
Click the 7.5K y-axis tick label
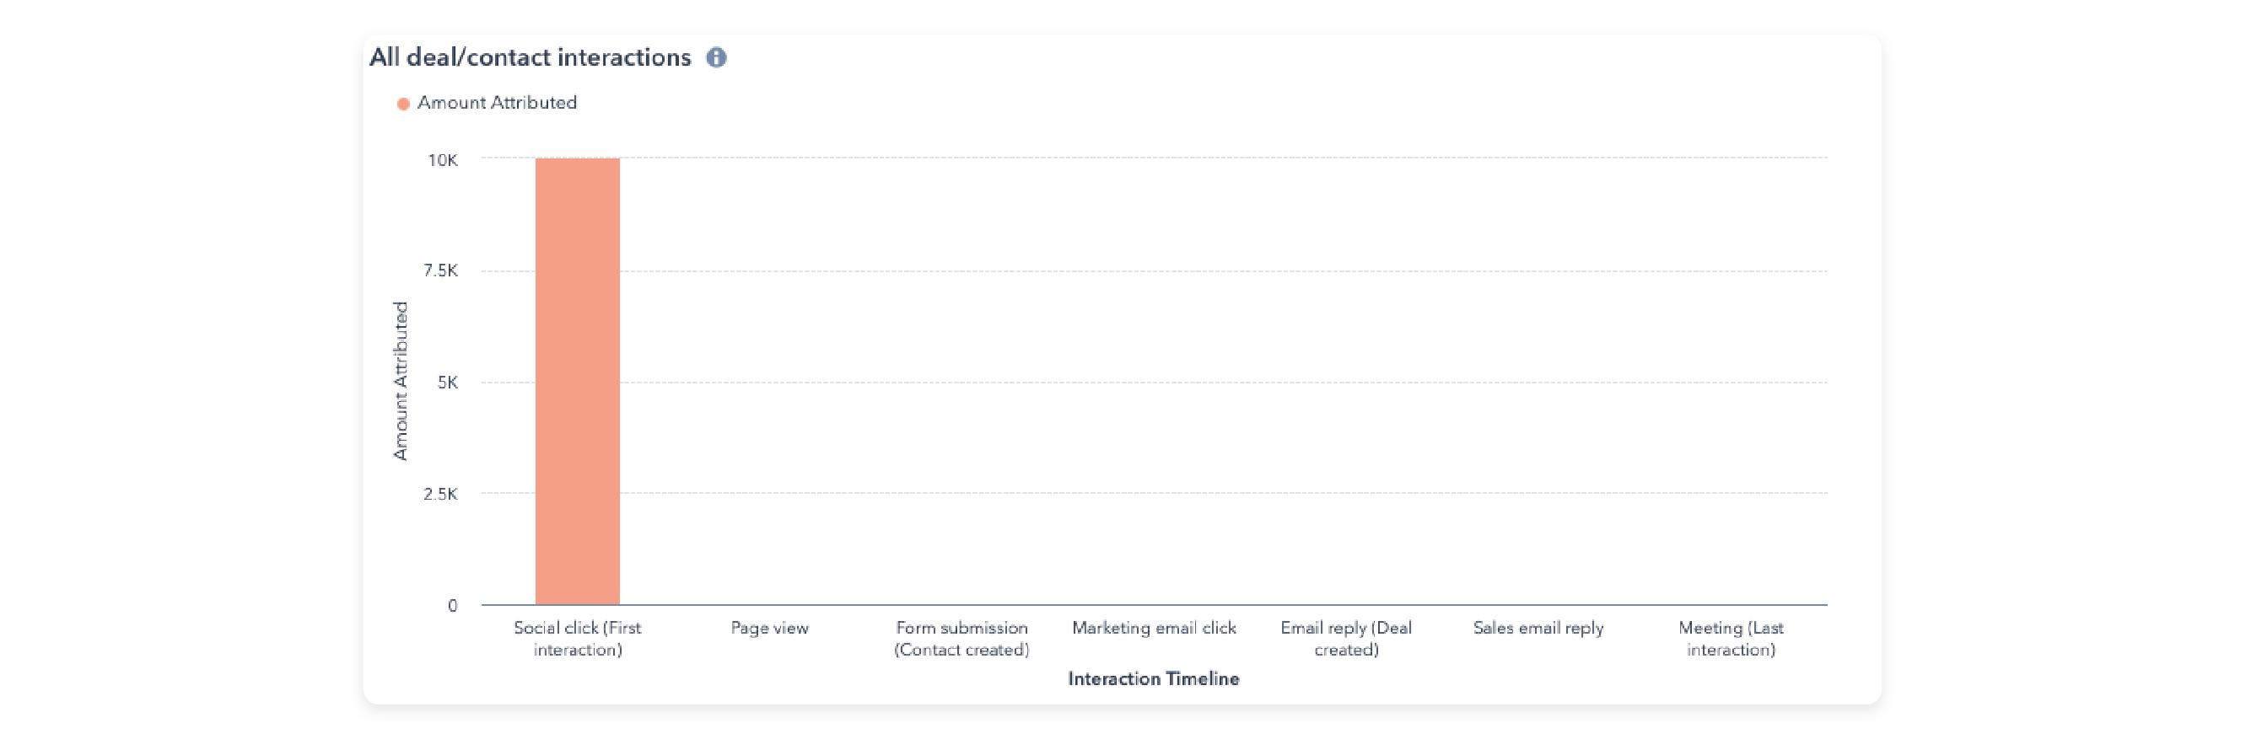coord(440,271)
